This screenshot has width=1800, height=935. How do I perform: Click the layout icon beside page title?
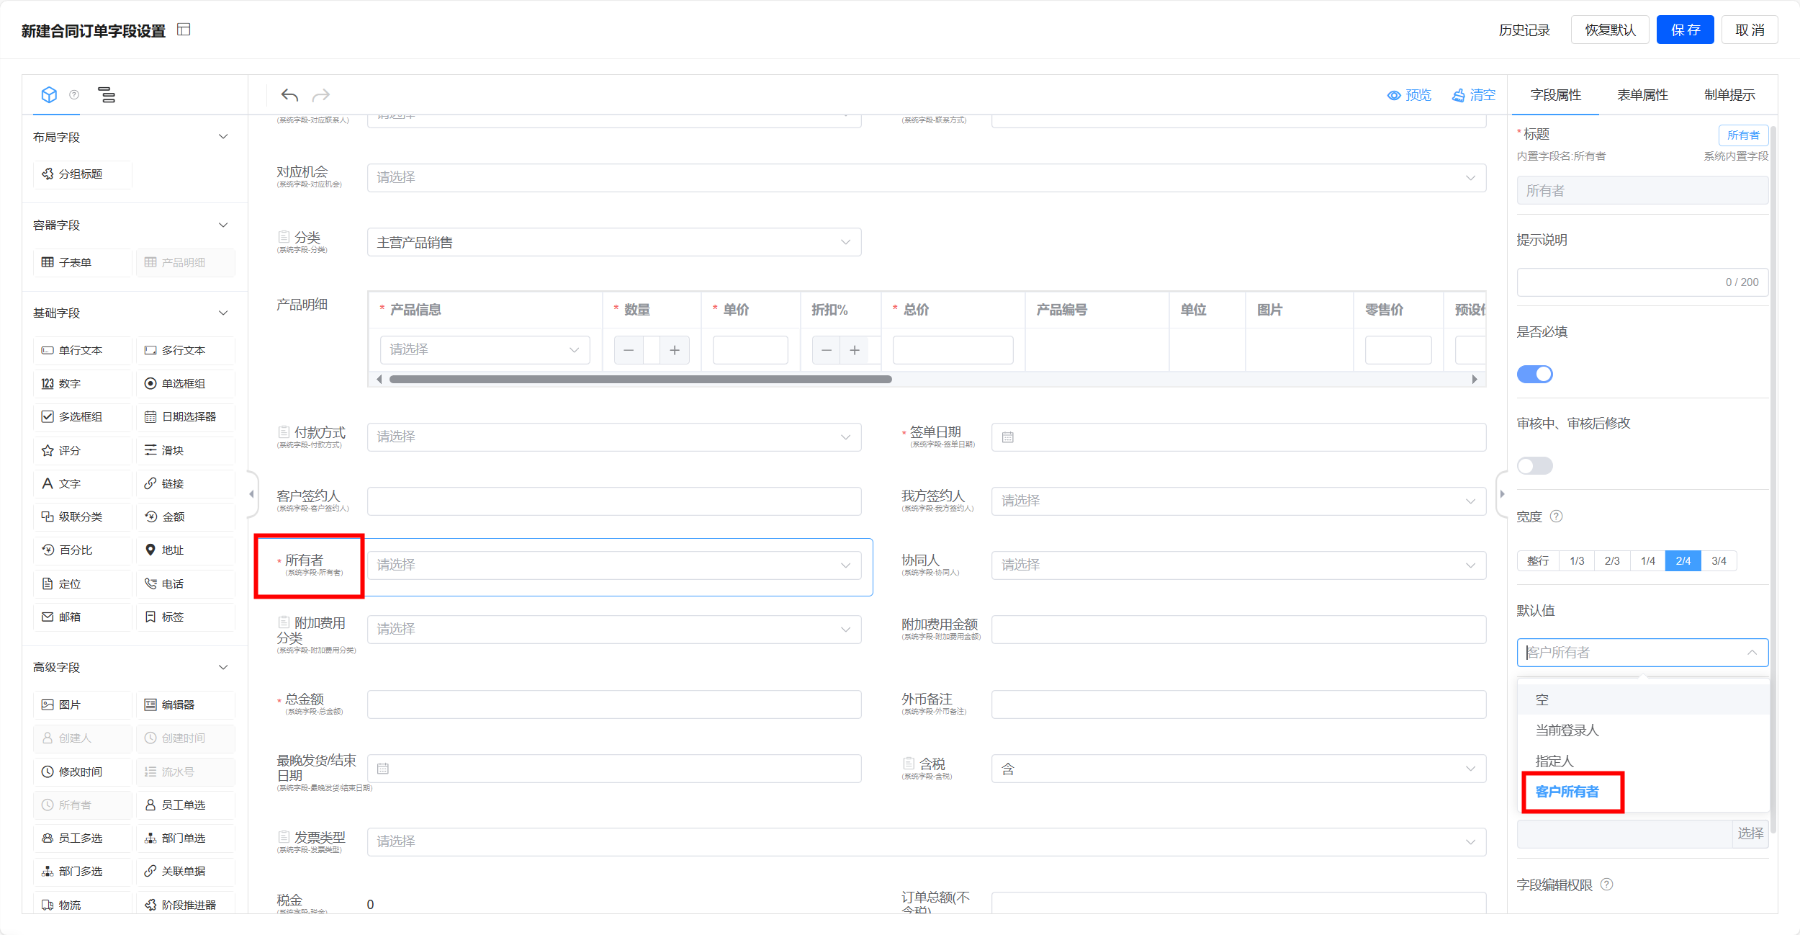(184, 30)
